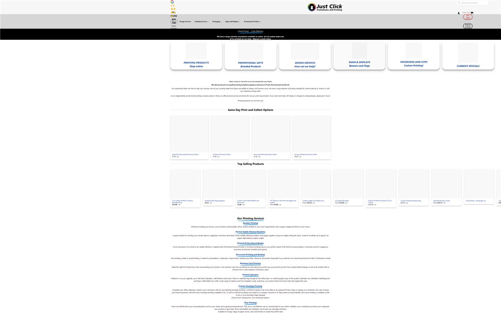Click the search magnifier icon
The height and width of the screenshot is (313, 501).
[x=459, y=3]
